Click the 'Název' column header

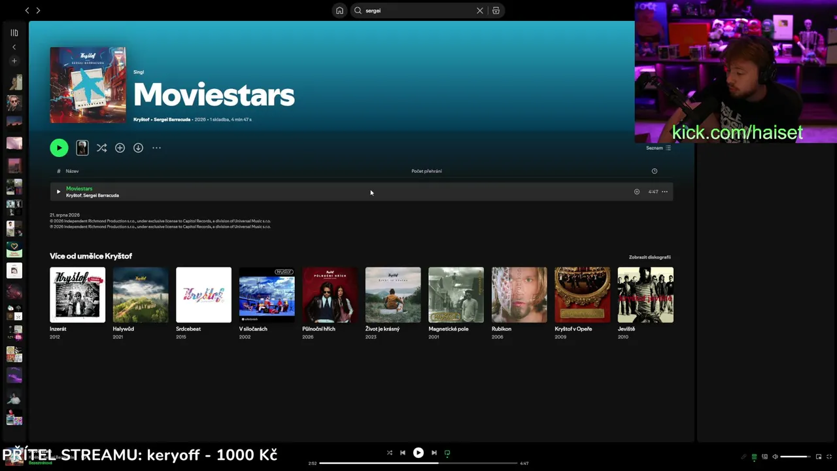tap(72, 171)
